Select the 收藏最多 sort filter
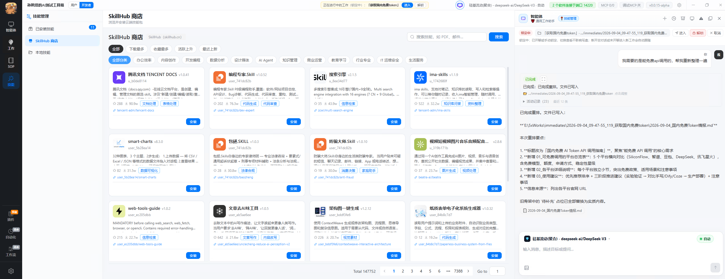725x279 pixels. click(x=161, y=49)
